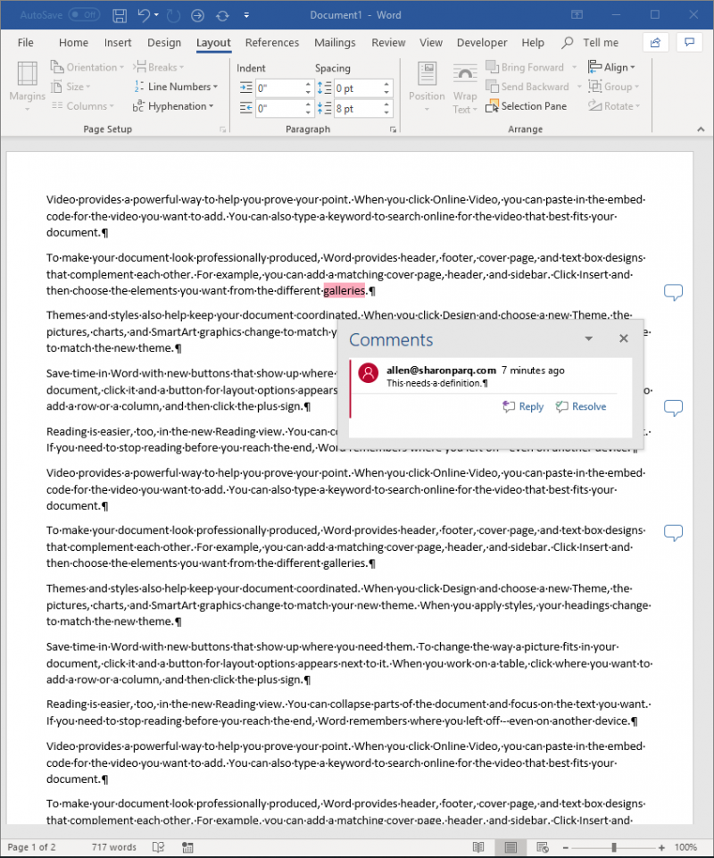
Task: Open the Margins dropdown
Action: coord(28,87)
